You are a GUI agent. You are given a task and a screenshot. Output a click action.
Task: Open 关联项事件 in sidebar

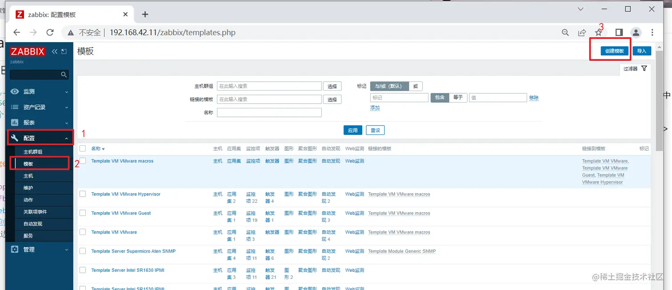coord(35,212)
